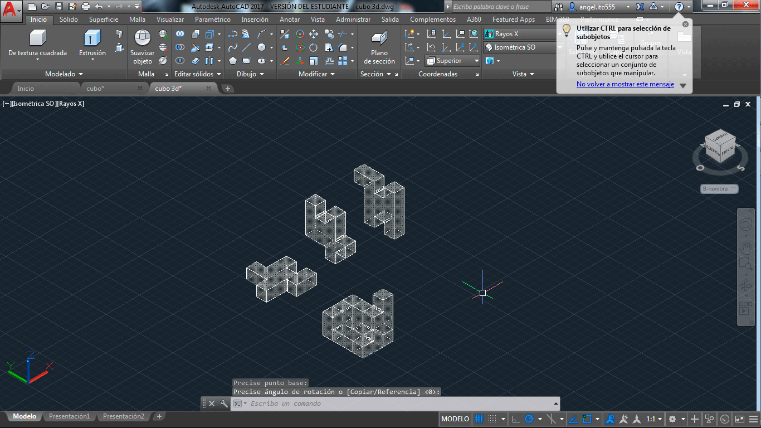Dismiss the CTRL selection tip balloon
761x428 pixels.
point(685,24)
